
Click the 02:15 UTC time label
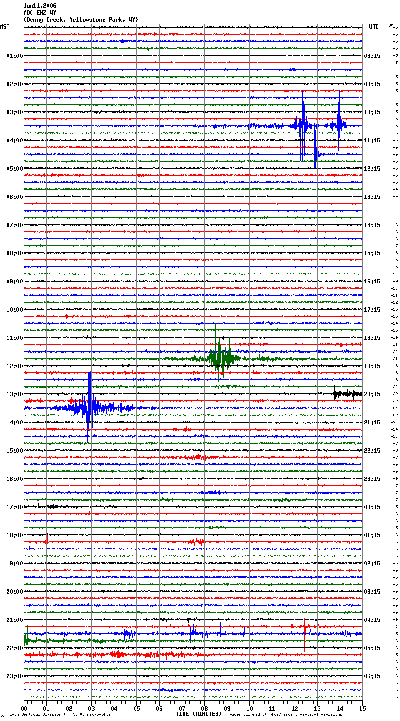tap(372, 564)
